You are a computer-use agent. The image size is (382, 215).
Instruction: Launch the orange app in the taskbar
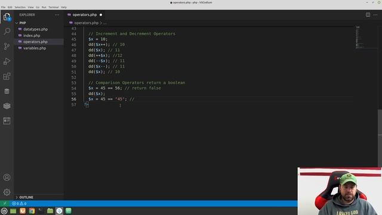(x=23, y=211)
